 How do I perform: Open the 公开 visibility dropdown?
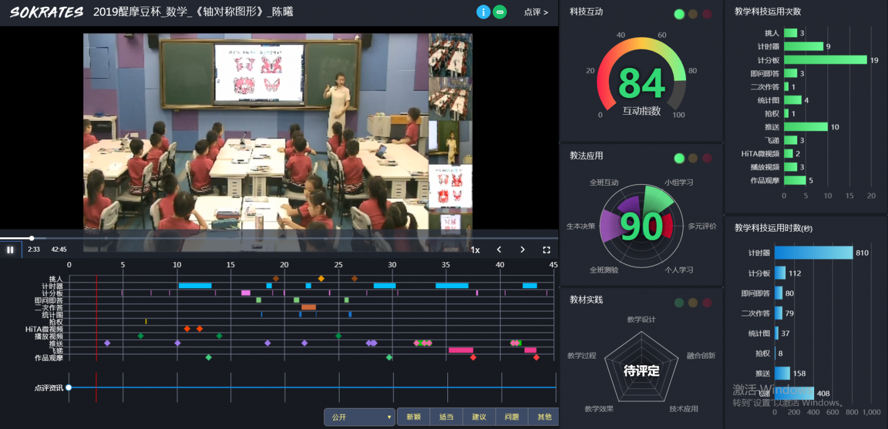(360, 417)
